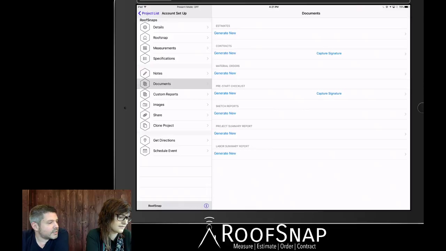Capture Signature for Contracts

(x=329, y=53)
